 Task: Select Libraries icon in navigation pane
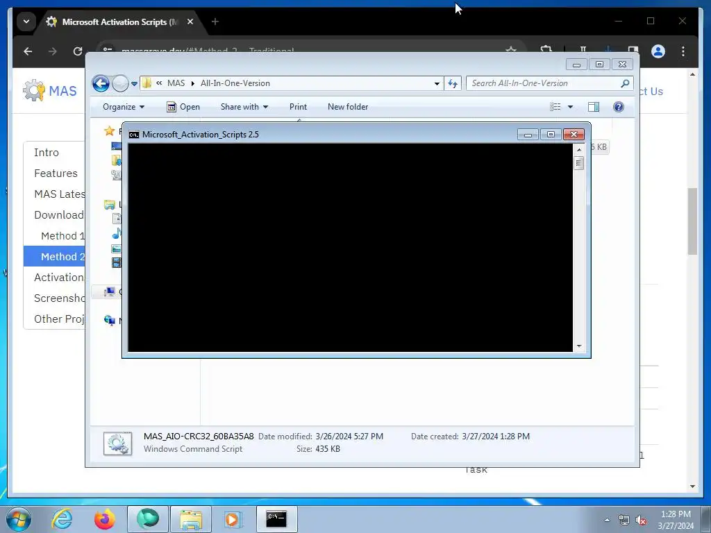[x=110, y=205]
